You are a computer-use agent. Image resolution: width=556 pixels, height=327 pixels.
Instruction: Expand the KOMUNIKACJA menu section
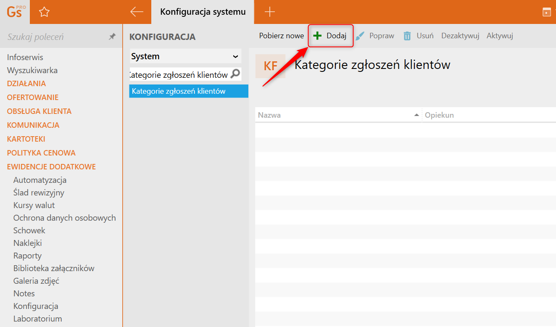(33, 125)
